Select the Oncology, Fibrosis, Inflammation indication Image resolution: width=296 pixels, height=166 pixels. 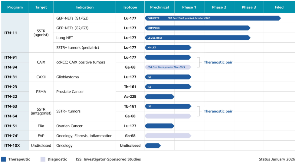click(84, 136)
